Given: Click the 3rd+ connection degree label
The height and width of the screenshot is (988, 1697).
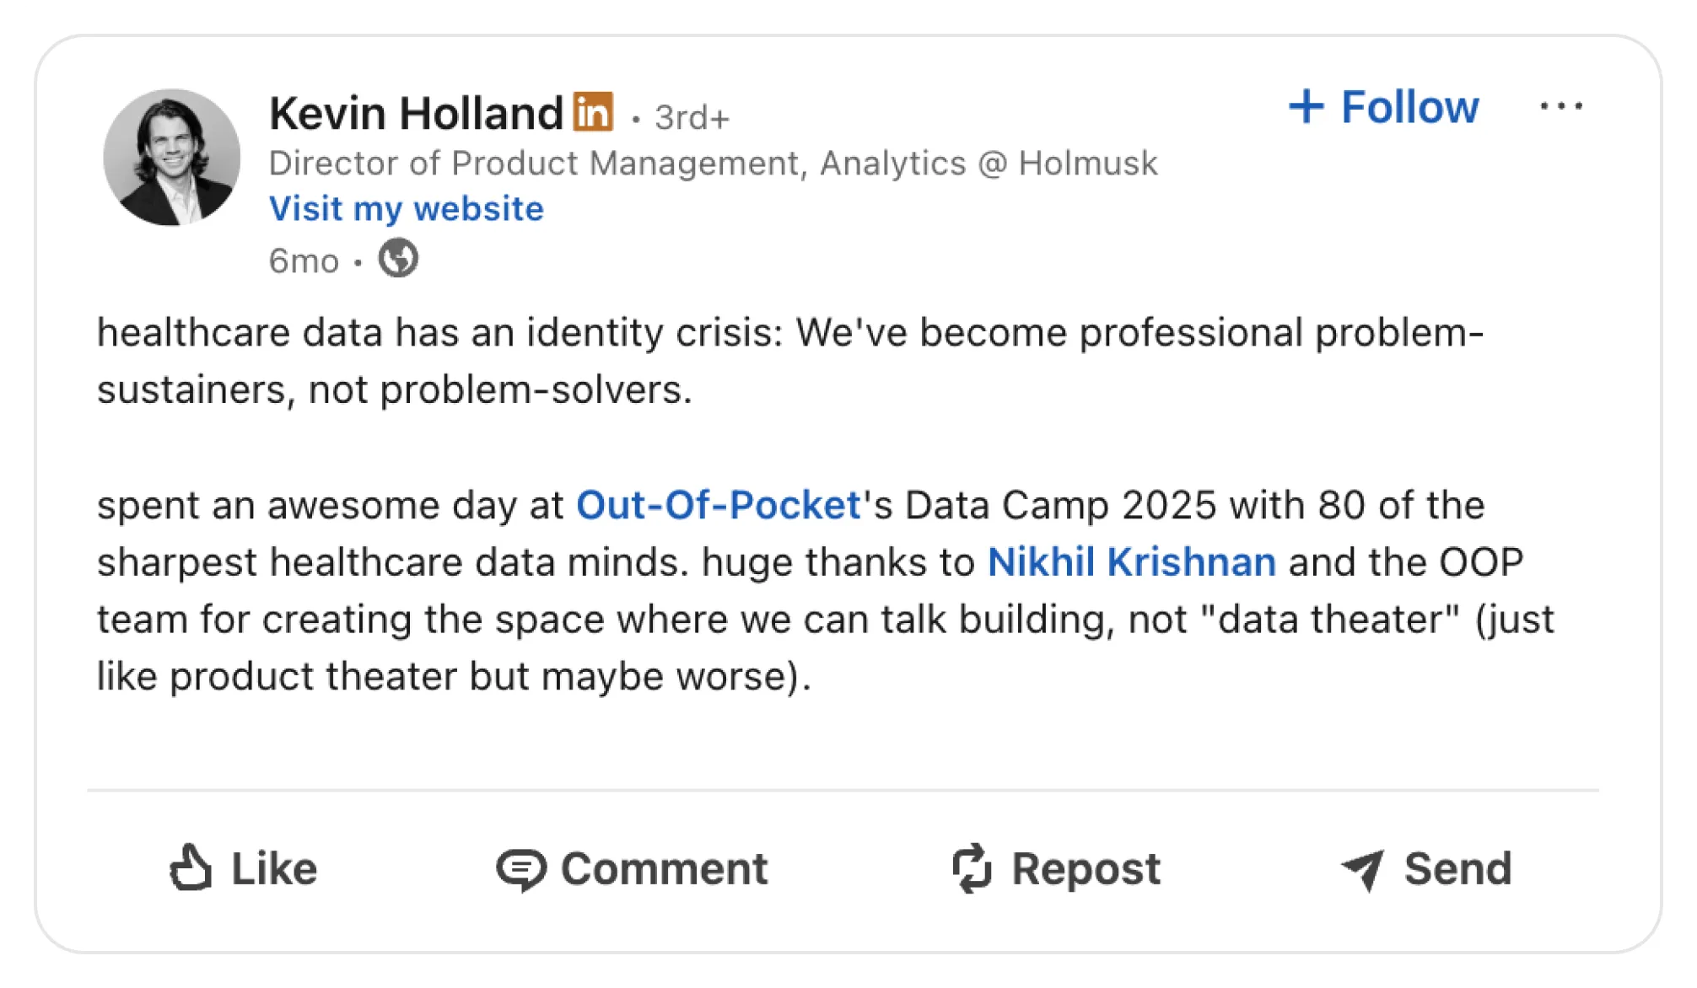Looking at the screenshot, I should pos(692,116).
